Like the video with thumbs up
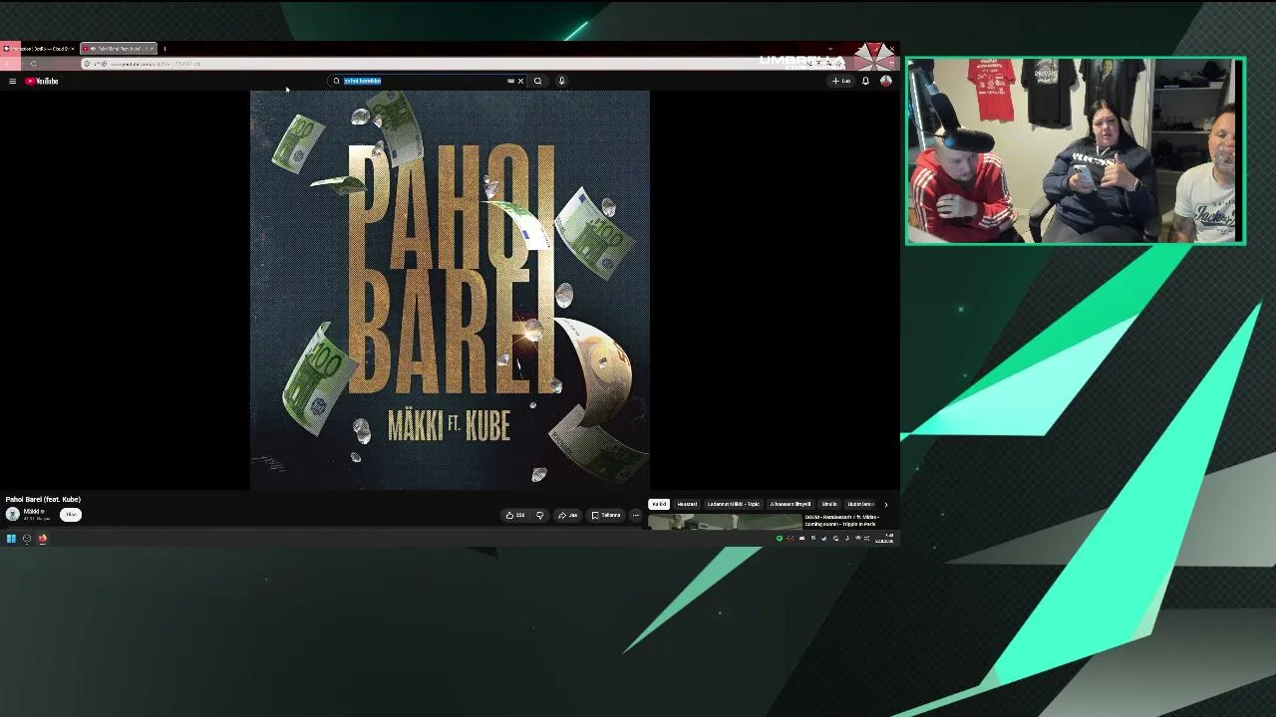Screen dimensions: 1276x717 514,515
